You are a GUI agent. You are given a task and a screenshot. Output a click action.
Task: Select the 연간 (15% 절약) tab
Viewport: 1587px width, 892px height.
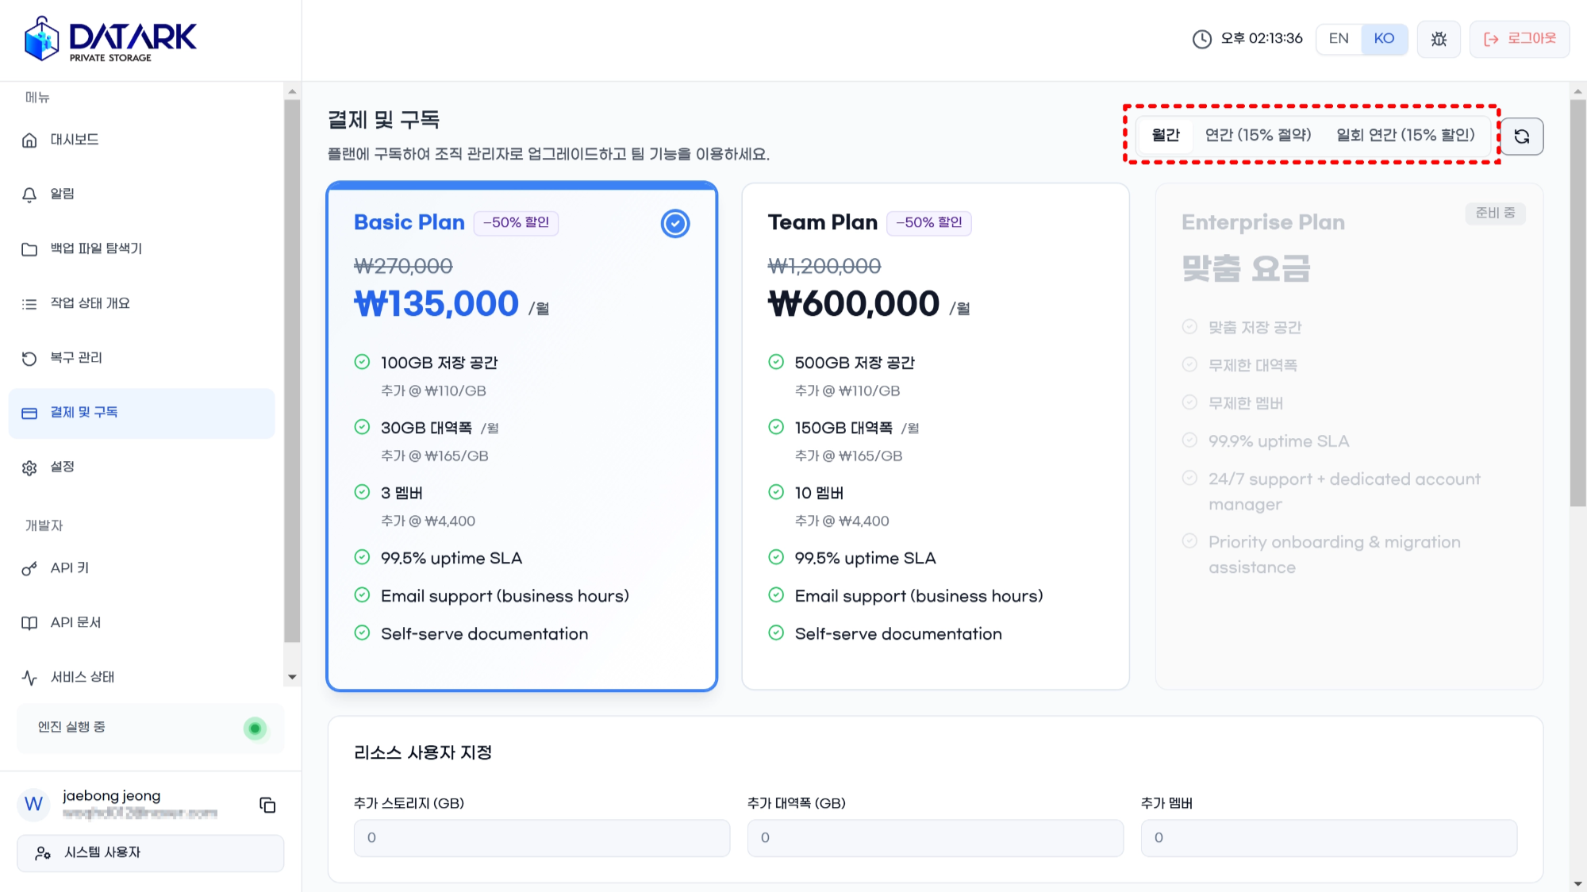click(1258, 135)
